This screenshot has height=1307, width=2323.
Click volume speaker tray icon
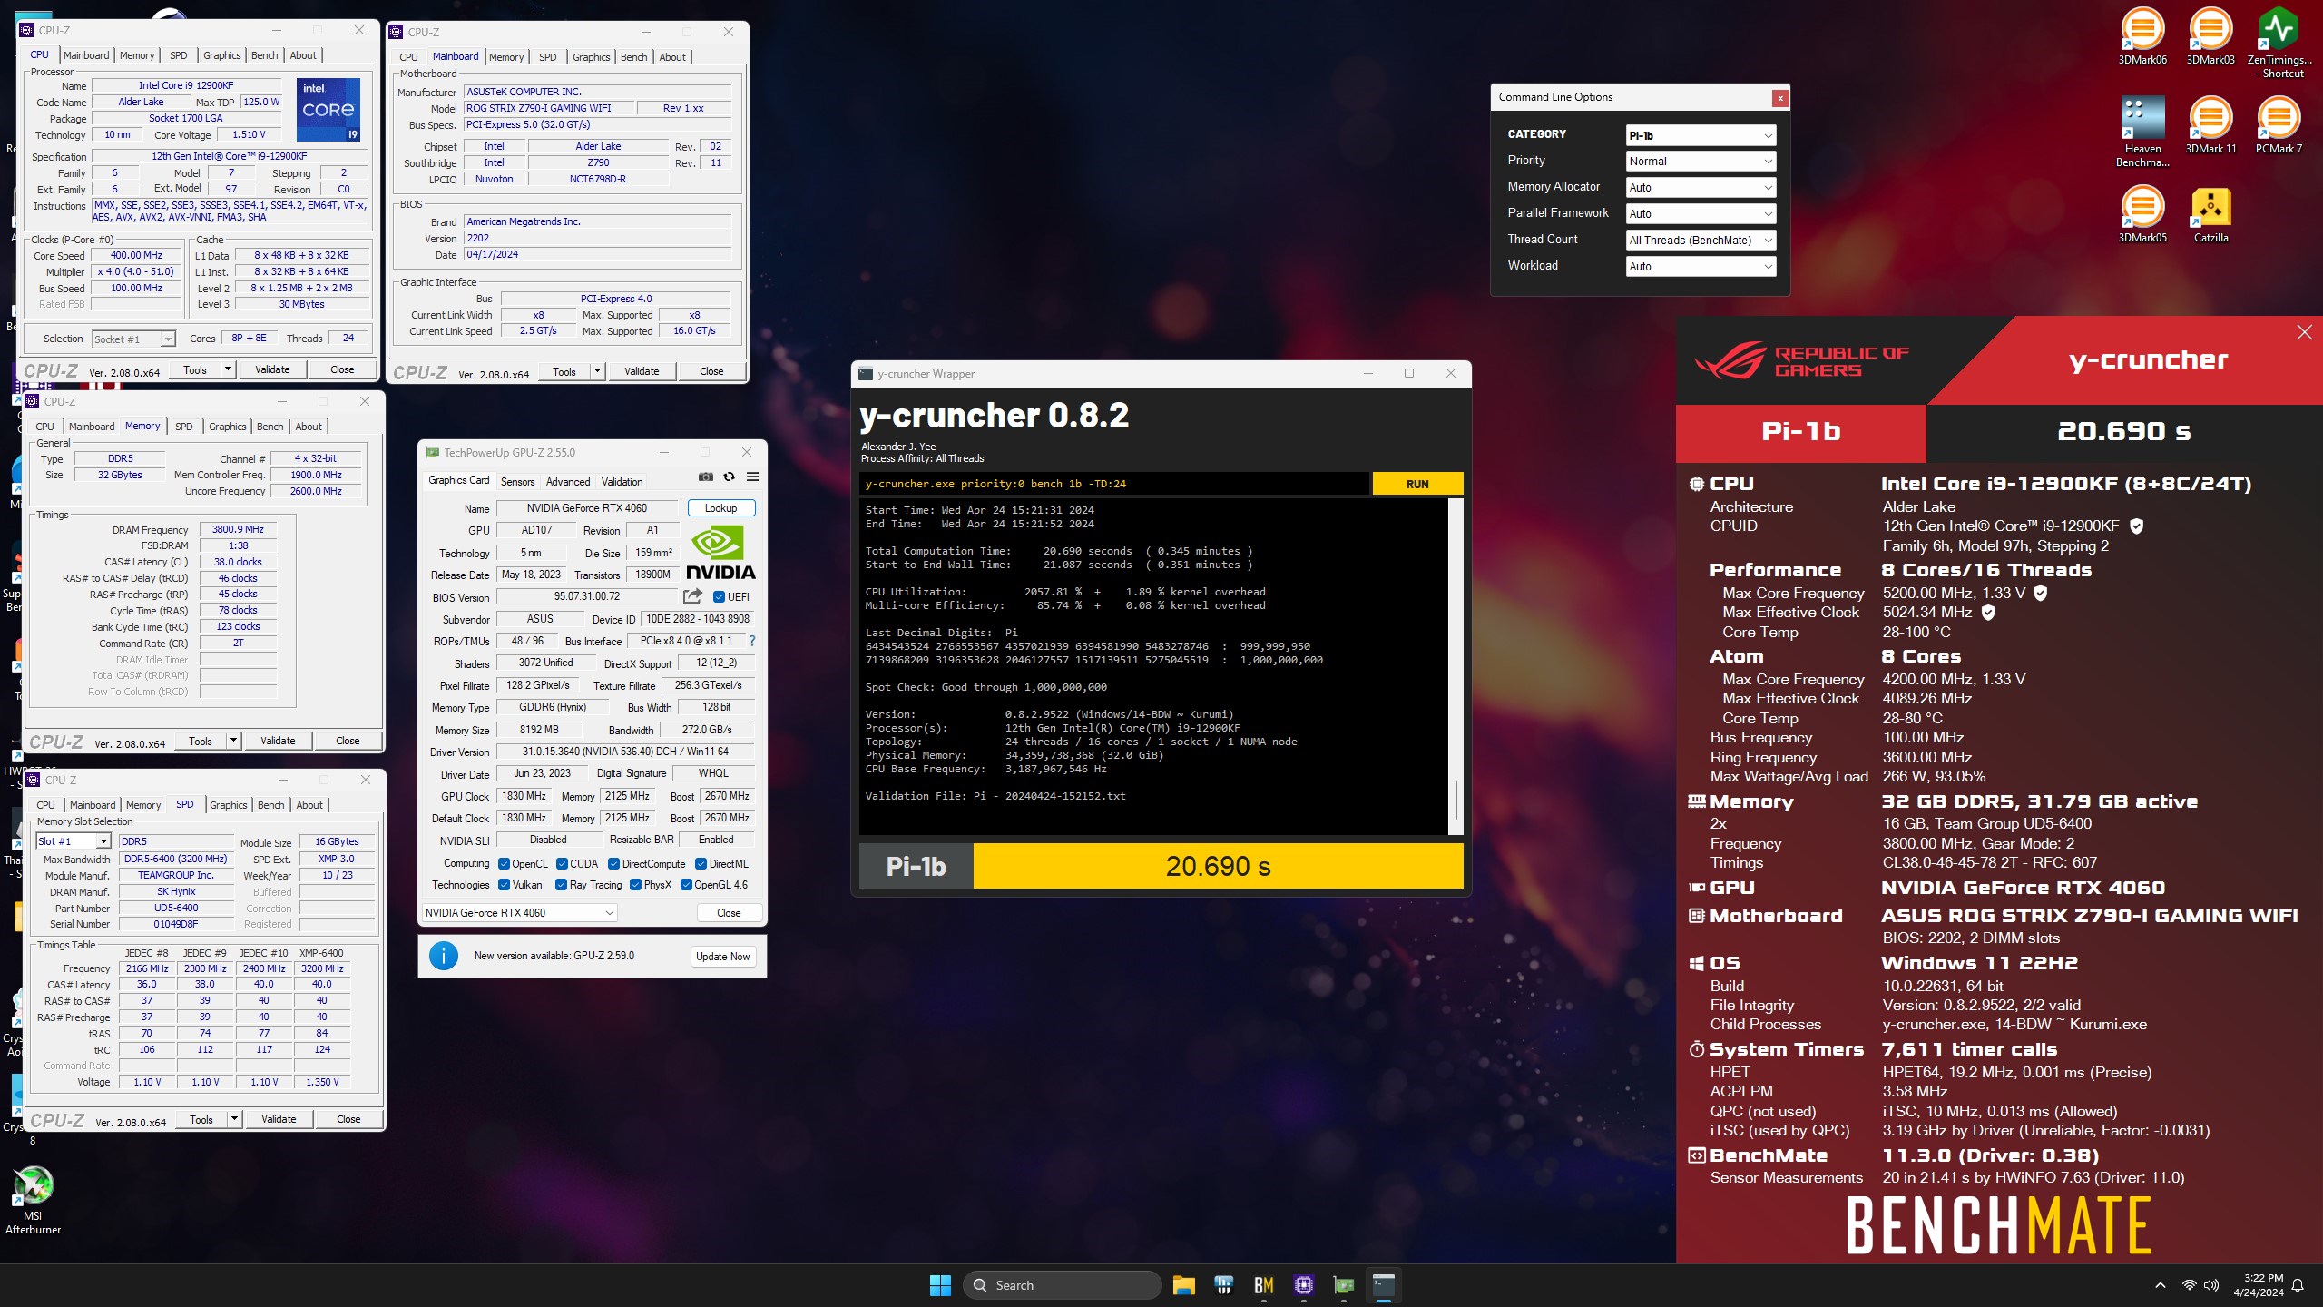tap(2211, 1285)
